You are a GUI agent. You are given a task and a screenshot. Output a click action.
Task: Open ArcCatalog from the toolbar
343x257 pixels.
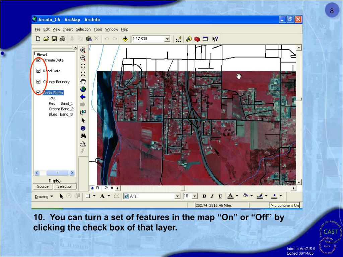point(189,39)
